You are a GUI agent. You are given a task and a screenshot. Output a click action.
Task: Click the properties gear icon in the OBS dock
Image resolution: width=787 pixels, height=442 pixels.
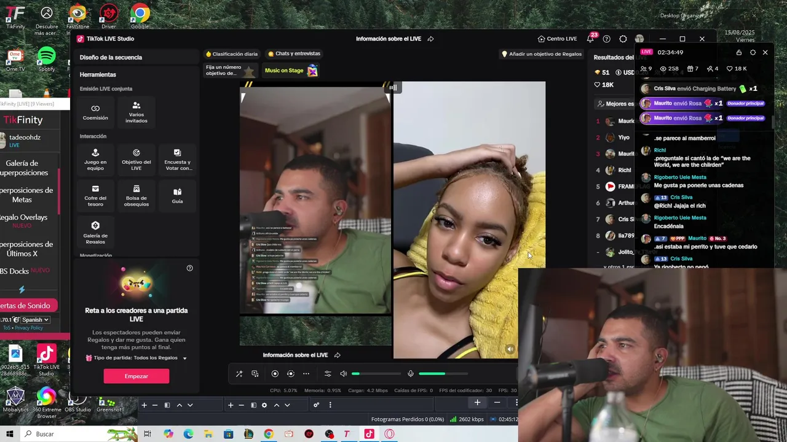[x=264, y=405]
